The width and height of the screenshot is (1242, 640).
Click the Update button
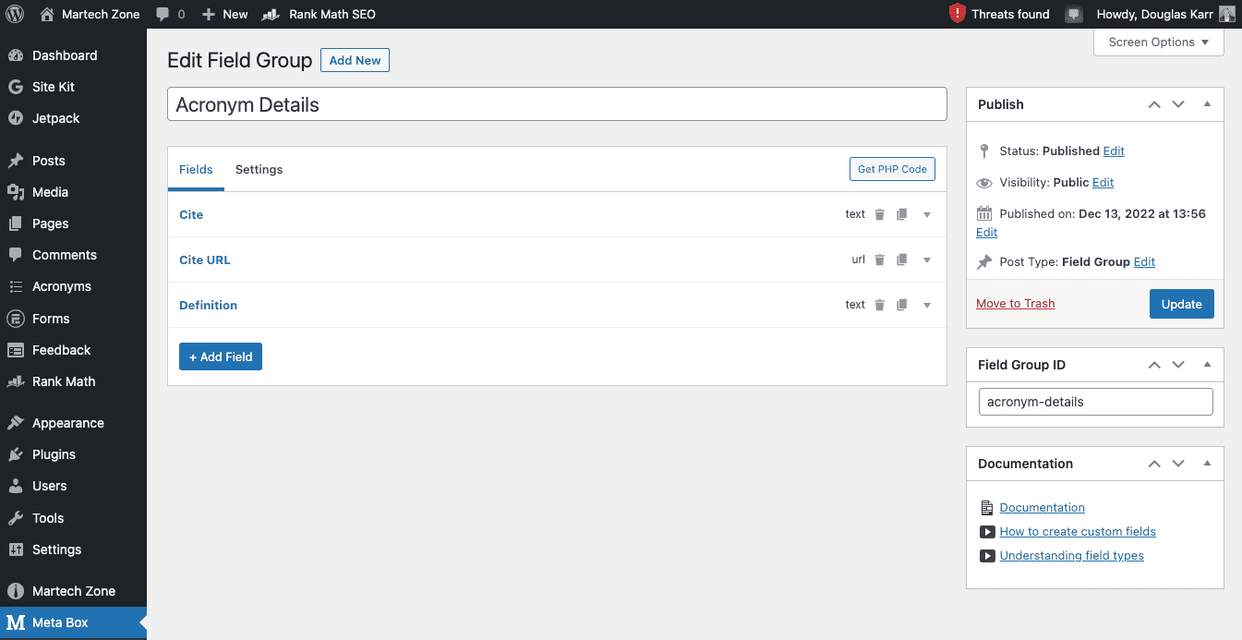(x=1181, y=304)
